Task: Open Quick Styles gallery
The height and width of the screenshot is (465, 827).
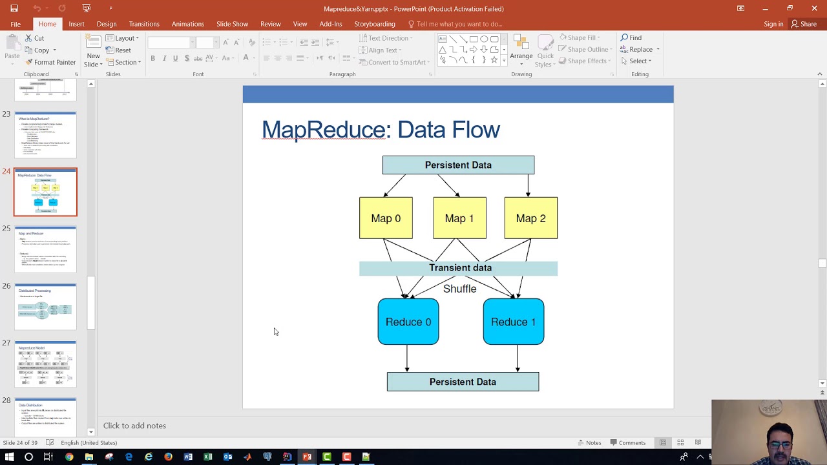Action: (545, 51)
